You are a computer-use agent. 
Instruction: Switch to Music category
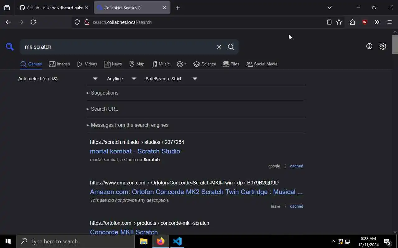coord(160,64)
